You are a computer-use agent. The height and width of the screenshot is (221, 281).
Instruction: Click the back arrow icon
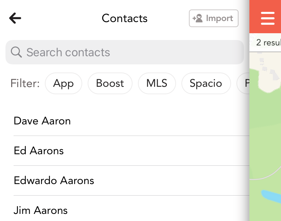[x=15, y=18]
